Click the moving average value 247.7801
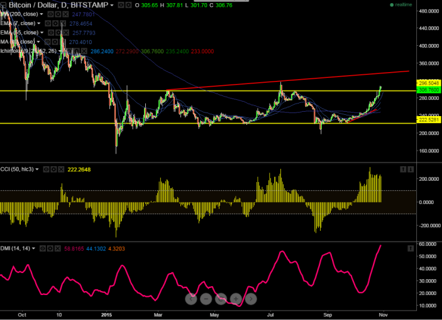The width and height of the screenshot is (442, 320). tap(84, 14)
